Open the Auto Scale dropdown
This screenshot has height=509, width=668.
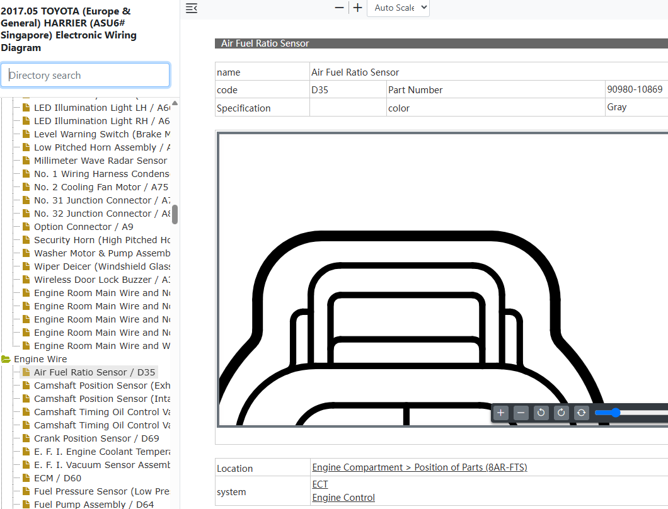pos(398,8)
